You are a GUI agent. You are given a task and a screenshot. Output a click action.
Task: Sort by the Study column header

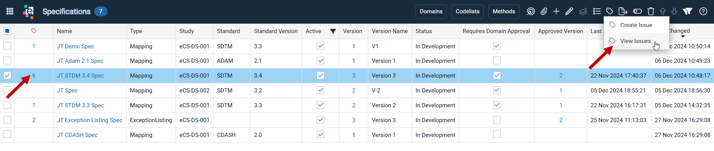tap(187, 31)
